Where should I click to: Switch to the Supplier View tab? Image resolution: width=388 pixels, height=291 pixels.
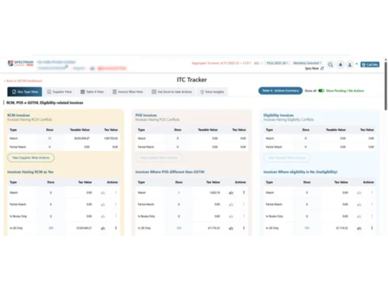click(59, 92)
